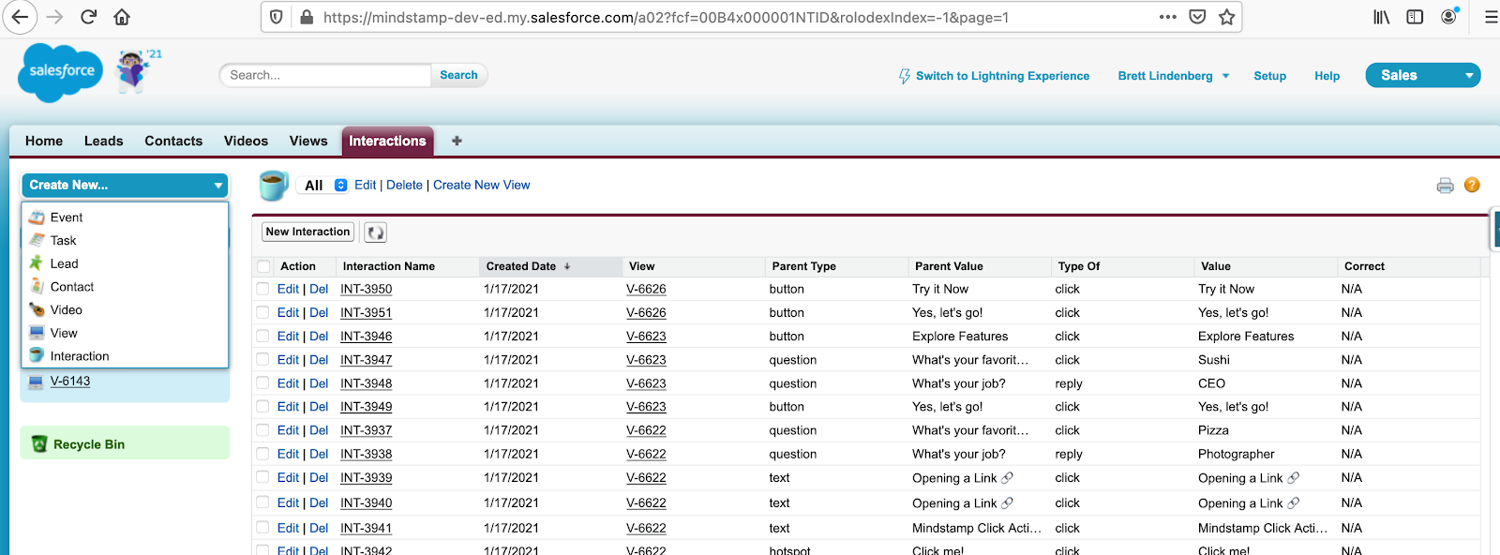Open Switch to Lightning Experience link
This screenshot has height=555, width=1500.
[x=1002, y=76]
